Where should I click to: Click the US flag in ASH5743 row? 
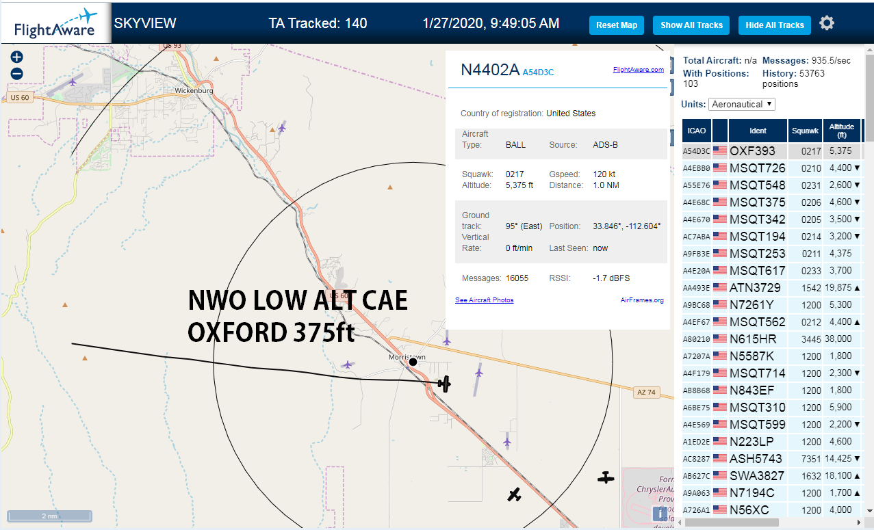(x=720, y=458)
